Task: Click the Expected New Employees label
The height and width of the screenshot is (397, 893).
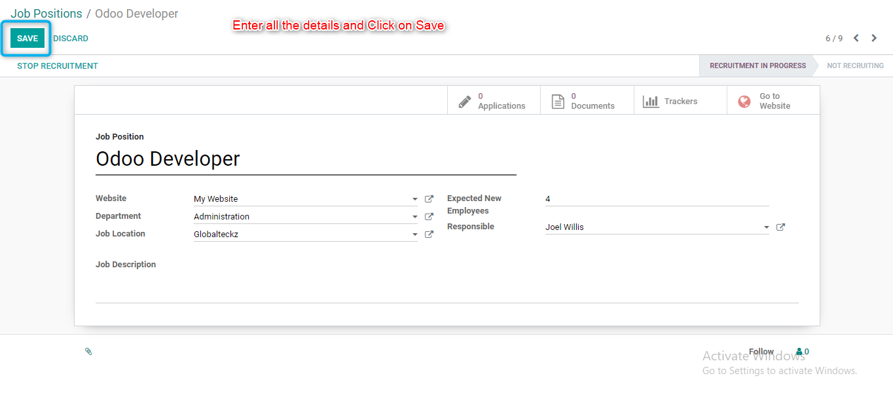Action: click(x=474, y=204)
